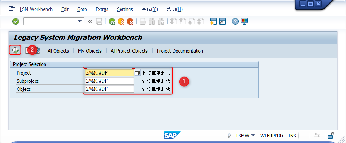Open the Project field search help button

pos(138,73)
